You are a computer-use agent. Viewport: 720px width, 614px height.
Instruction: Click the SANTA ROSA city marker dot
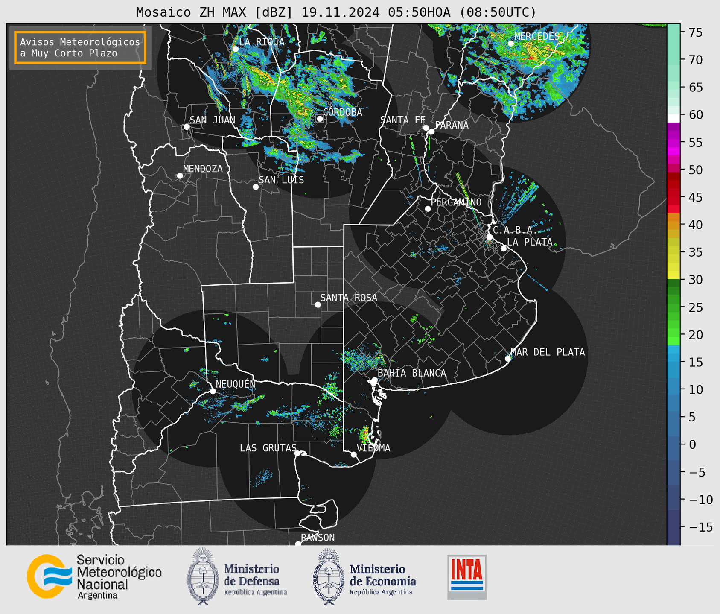coord(318,304)
